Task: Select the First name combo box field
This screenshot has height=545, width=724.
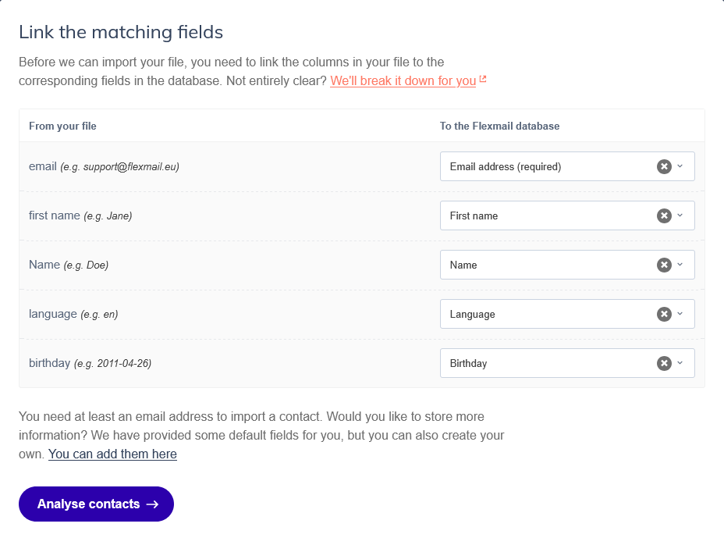Action: point(546,216)
